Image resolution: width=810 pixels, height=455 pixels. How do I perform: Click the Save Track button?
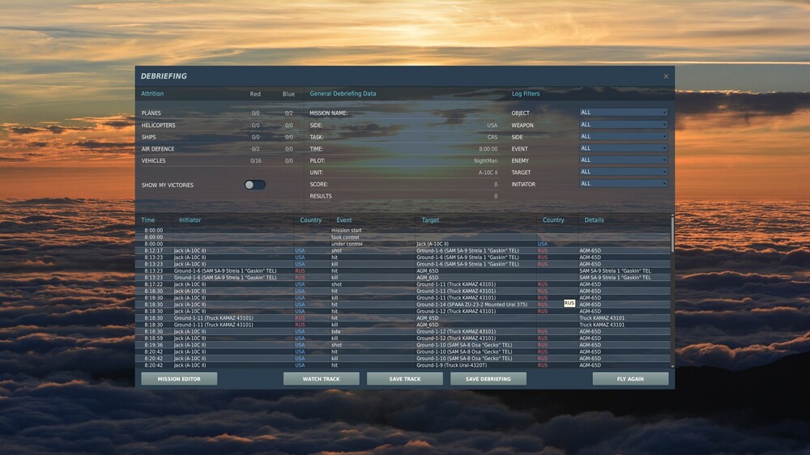405,379
